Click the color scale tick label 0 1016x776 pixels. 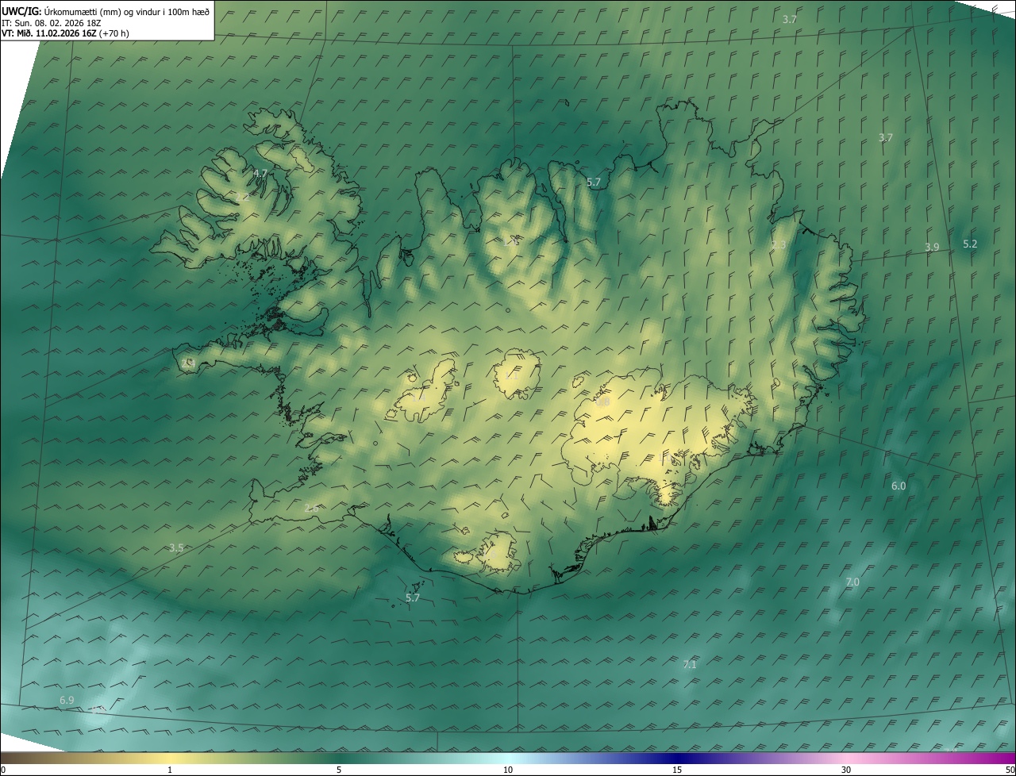[x=3, y=770]
